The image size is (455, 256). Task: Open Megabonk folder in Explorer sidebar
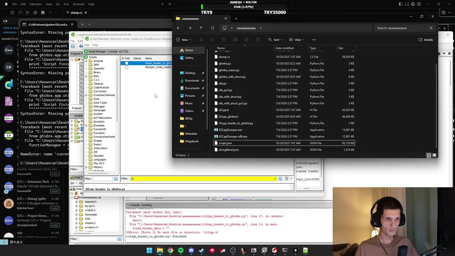pyautogui.click(x=191, y=141)
